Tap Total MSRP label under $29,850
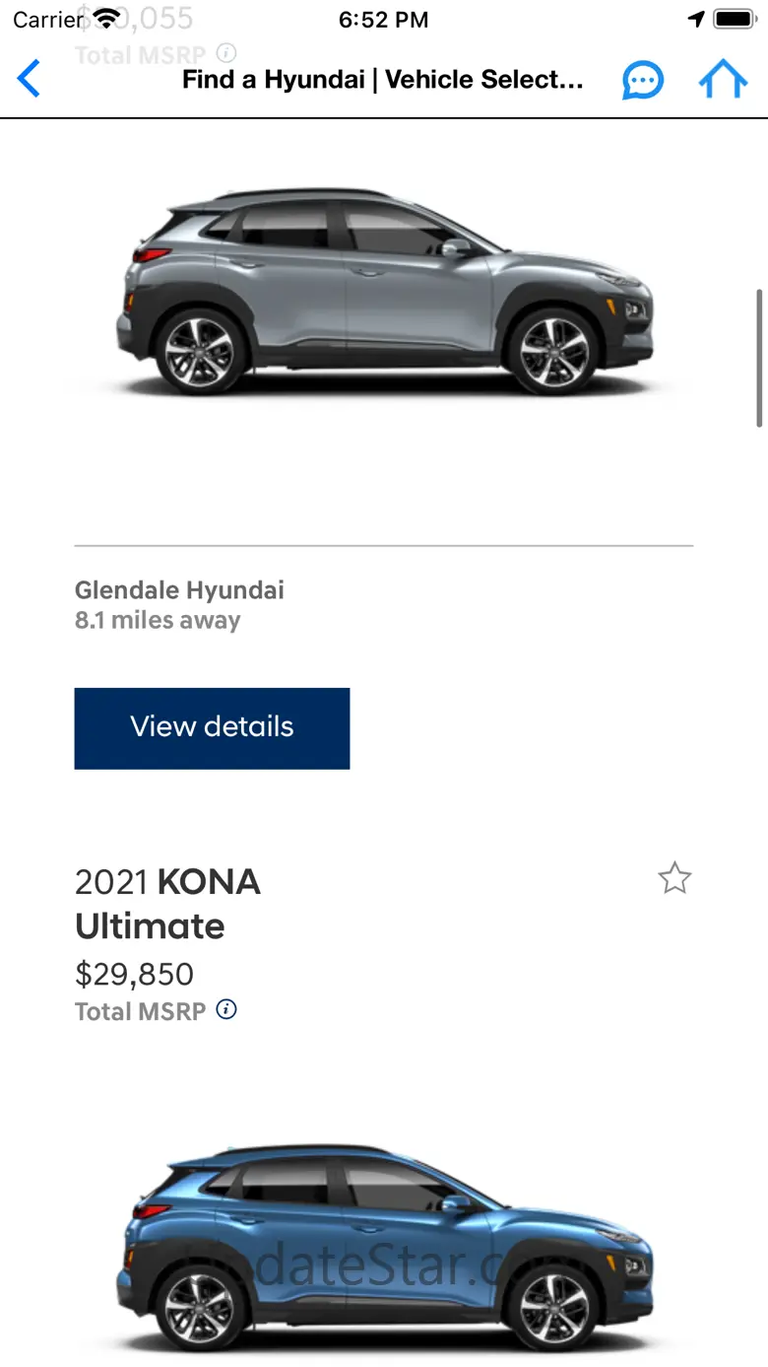 click(x=140, y=1011)
